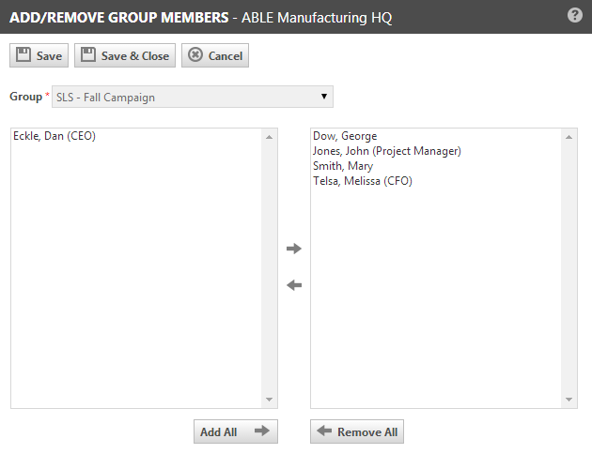Open the help question mark icon

[x=575, y=16]
